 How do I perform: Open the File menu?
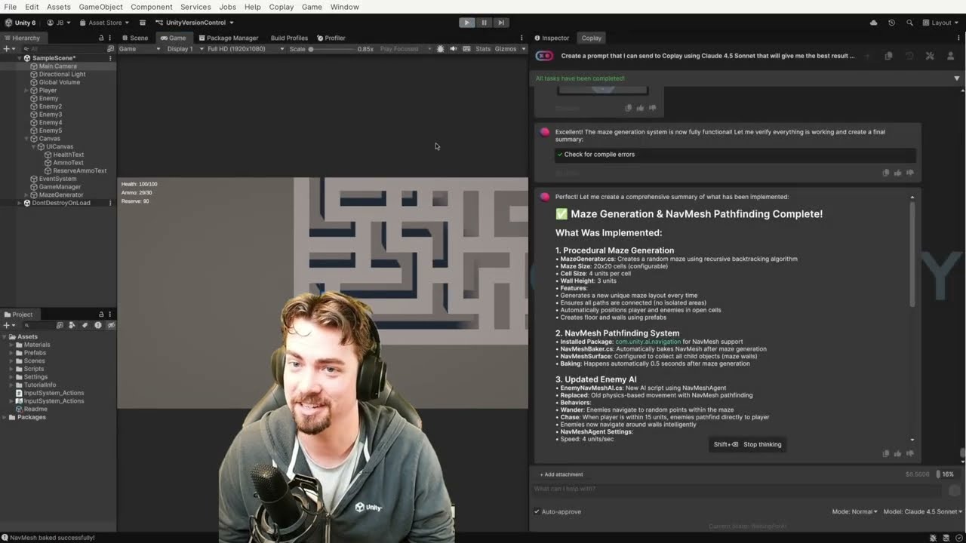point(11,7)
